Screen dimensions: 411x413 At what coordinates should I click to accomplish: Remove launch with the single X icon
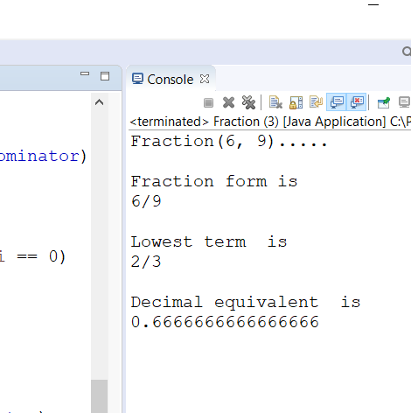(228, 102)
